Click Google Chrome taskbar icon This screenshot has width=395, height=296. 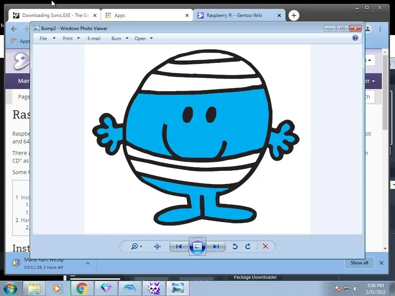[82, 288]
